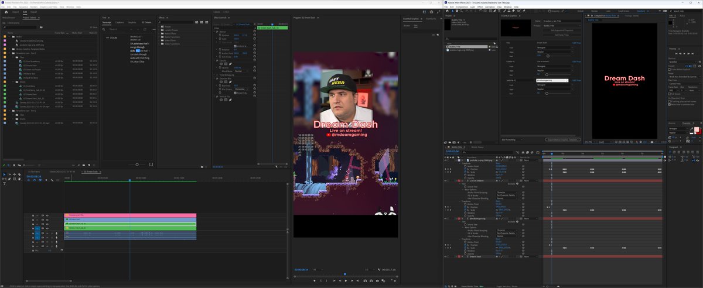
Task: Click Mark Out in Program monitor
Action: coord(326,281)
